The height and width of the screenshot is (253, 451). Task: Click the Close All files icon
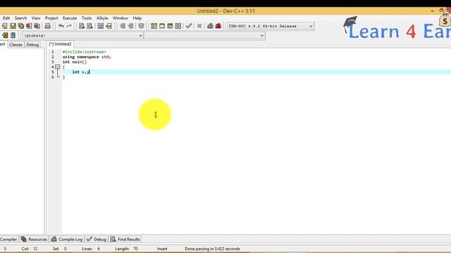click(37, 26)
